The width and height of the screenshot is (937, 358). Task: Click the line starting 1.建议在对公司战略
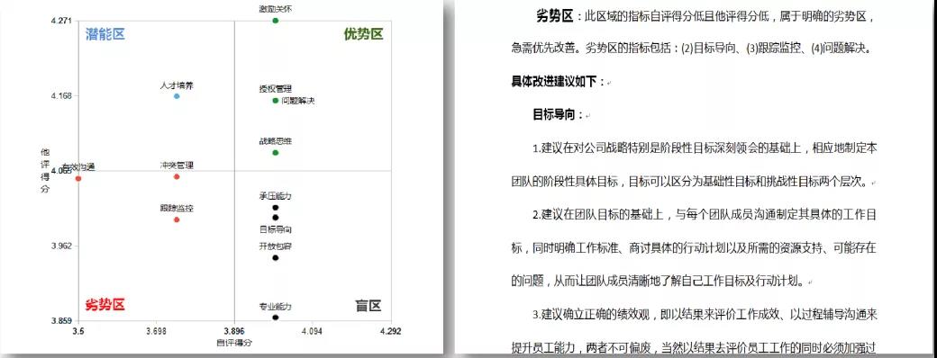(705, 148)
